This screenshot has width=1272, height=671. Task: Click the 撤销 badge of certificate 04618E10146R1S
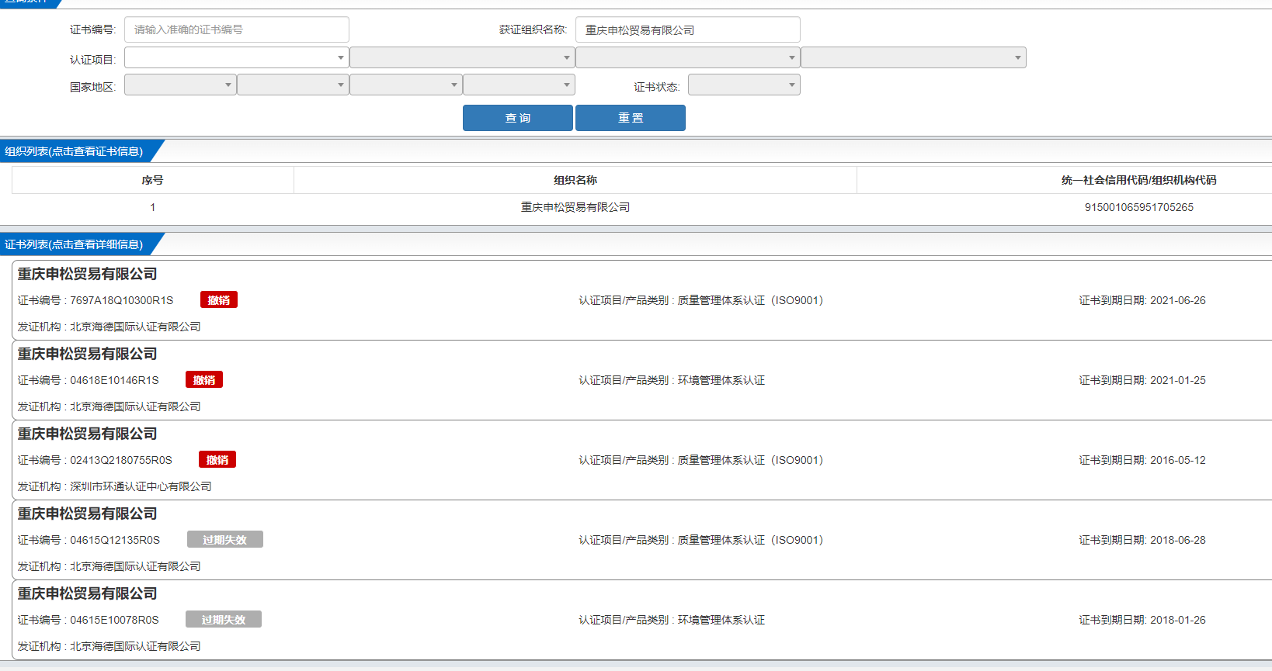tap(204, 380)
